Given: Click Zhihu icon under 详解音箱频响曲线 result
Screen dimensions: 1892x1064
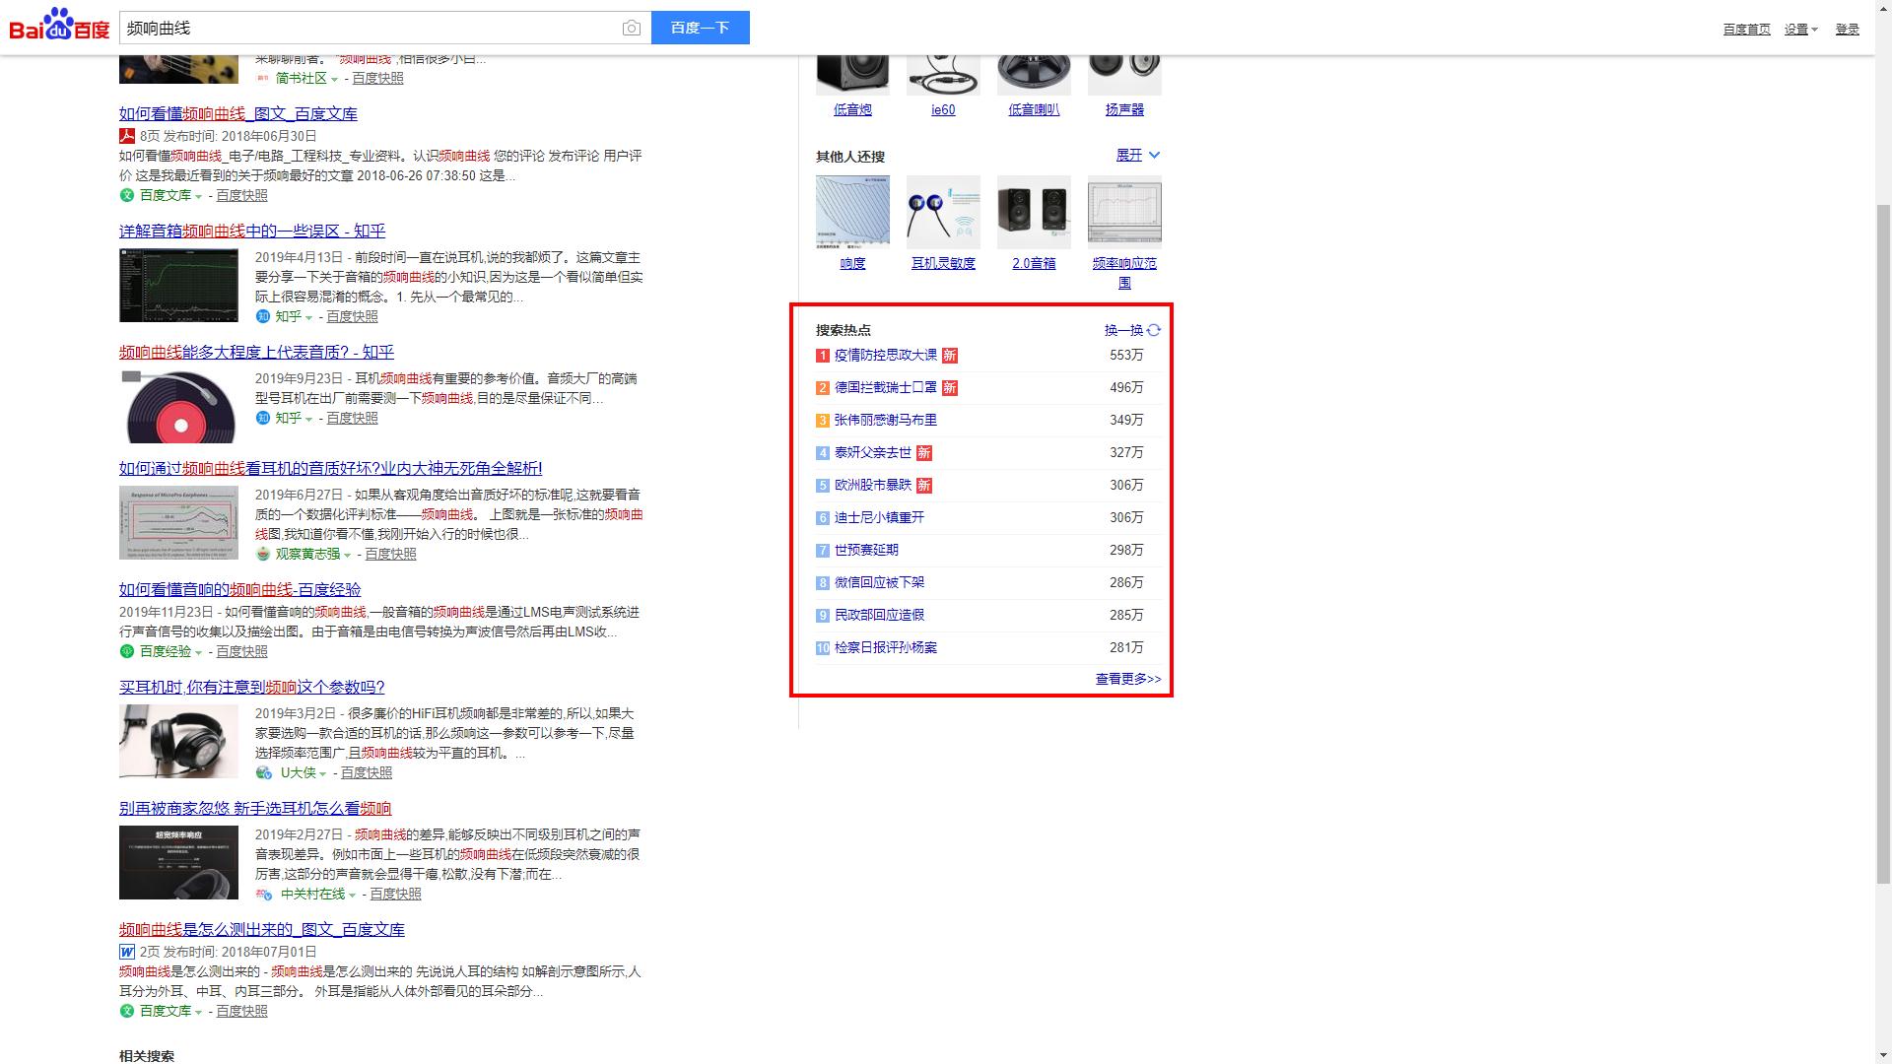Looking at the screenshot, I should click(263, 316).
